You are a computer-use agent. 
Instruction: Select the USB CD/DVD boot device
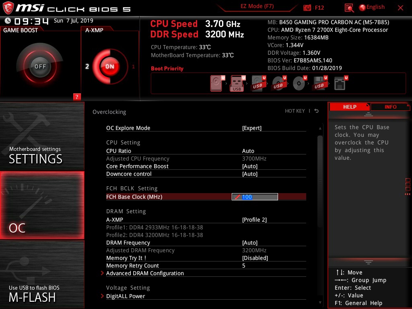pos(278,84)
